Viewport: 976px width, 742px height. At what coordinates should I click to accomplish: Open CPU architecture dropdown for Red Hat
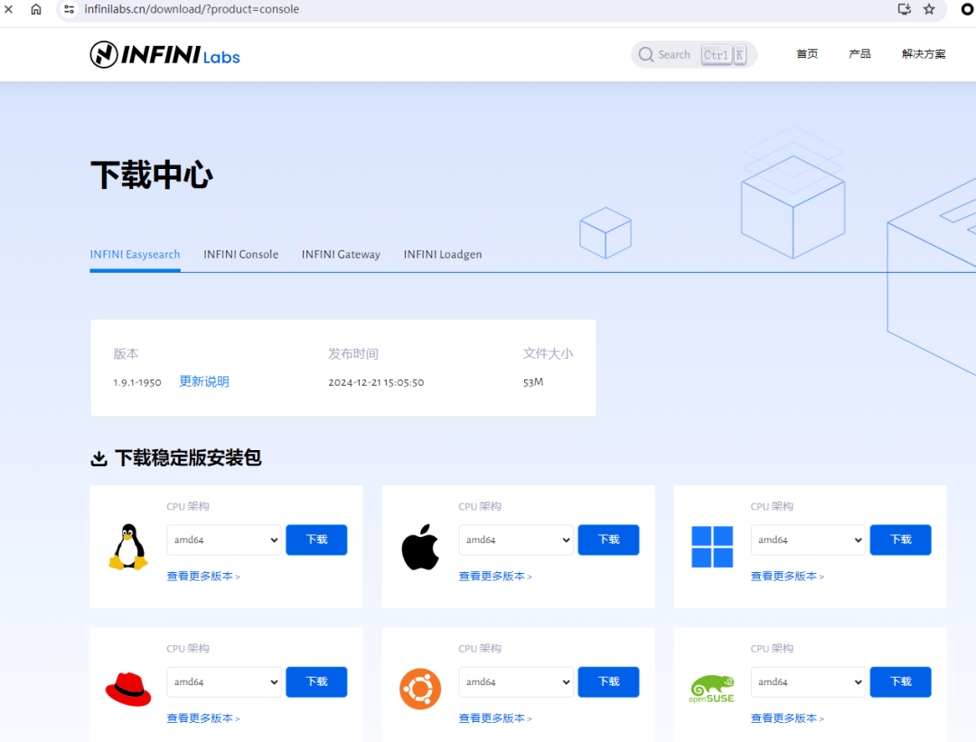tap(224, 681)
